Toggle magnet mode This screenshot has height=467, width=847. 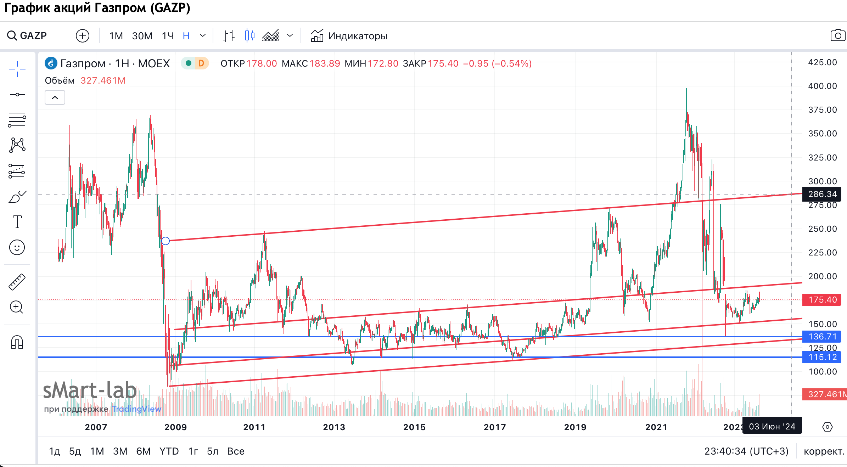(x=17, y=342)
